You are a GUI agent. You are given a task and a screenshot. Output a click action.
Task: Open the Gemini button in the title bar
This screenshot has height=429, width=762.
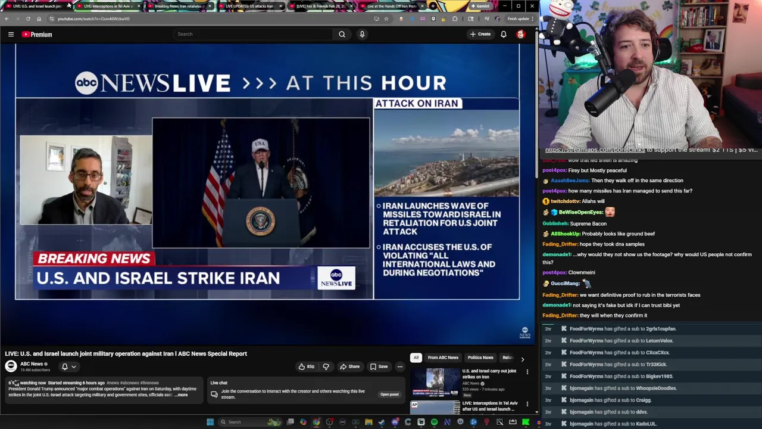480,6
